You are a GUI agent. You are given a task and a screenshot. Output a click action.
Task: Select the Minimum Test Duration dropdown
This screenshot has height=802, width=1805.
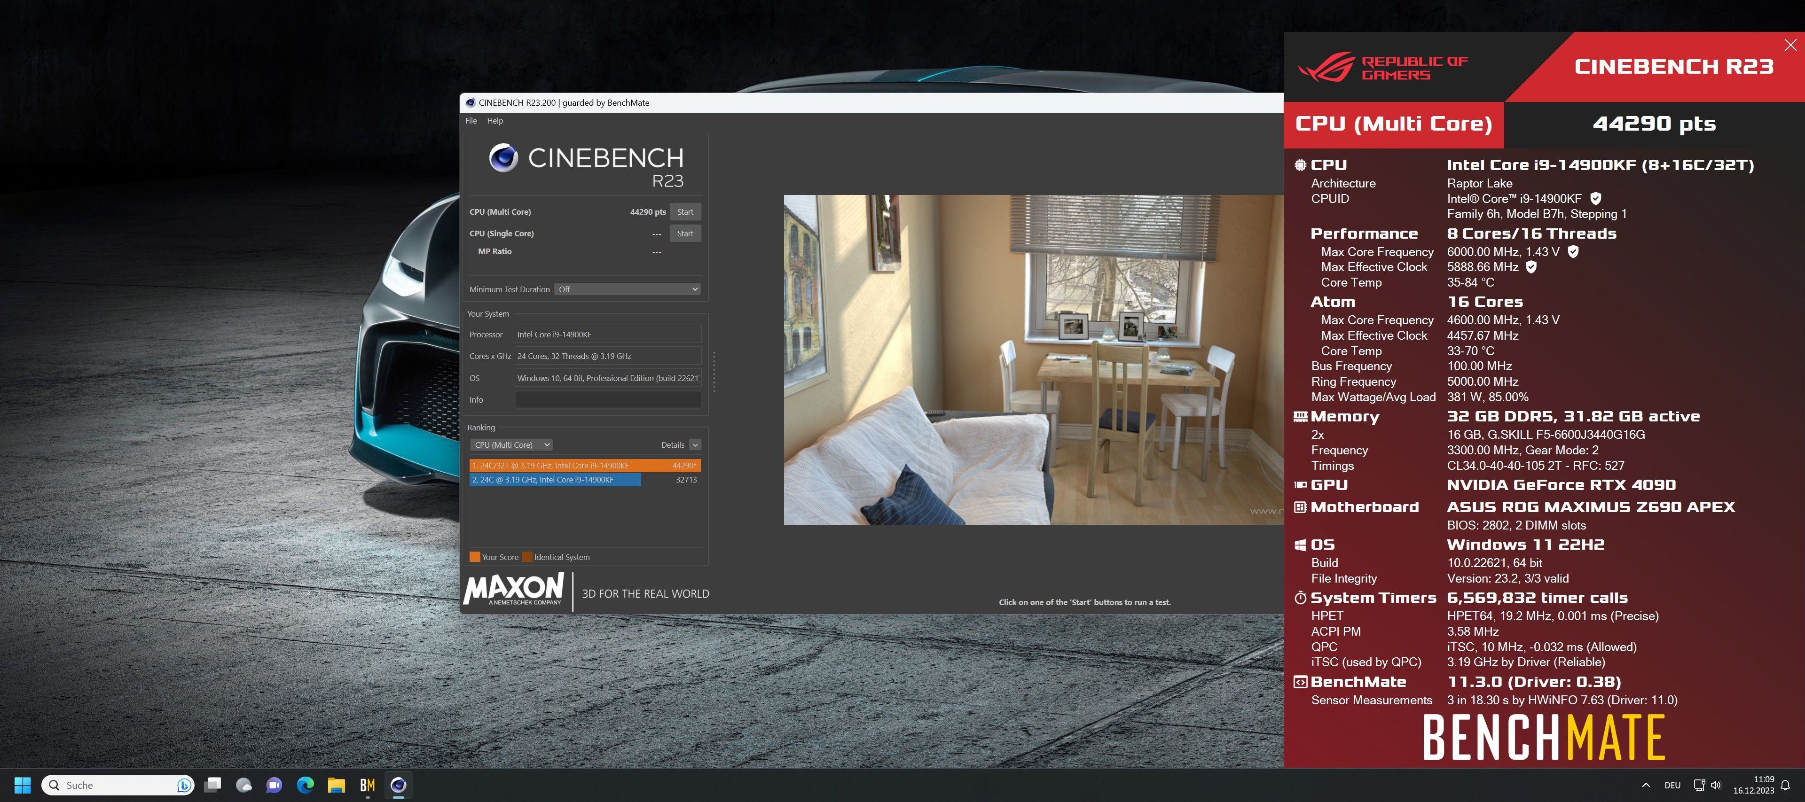631,289
